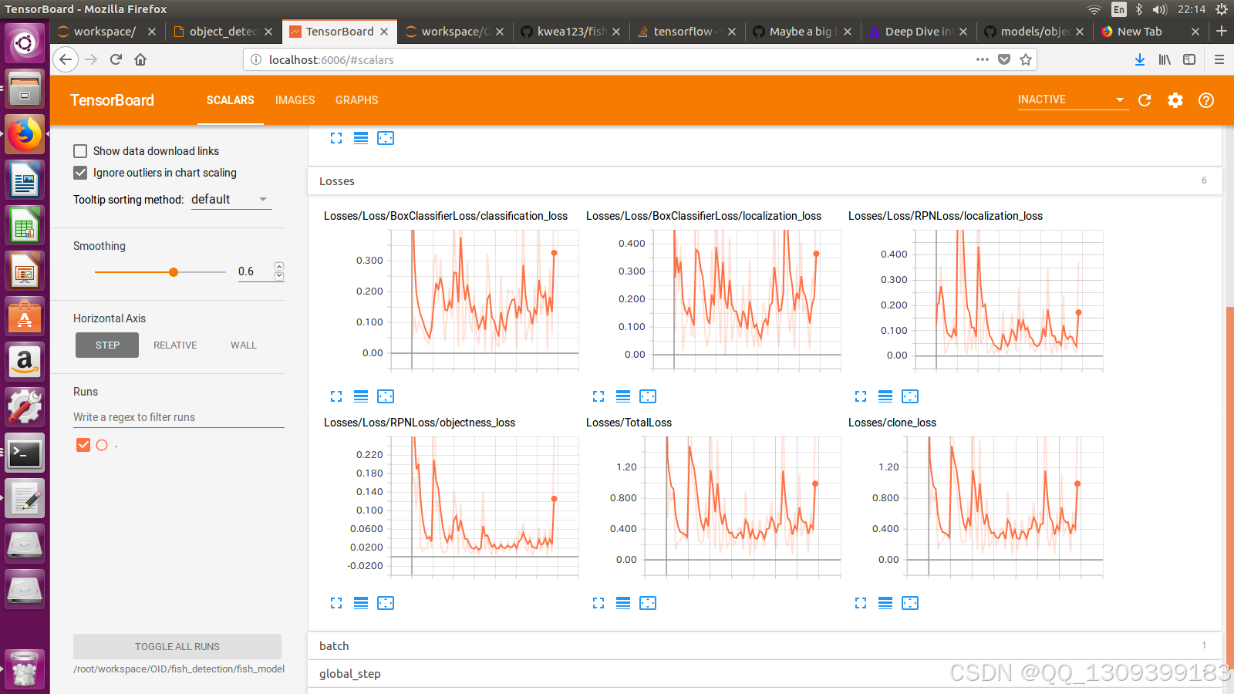Open the Terminal from the Ubuntu launcher
This screenshot has width=1234, height=694.
25,453
